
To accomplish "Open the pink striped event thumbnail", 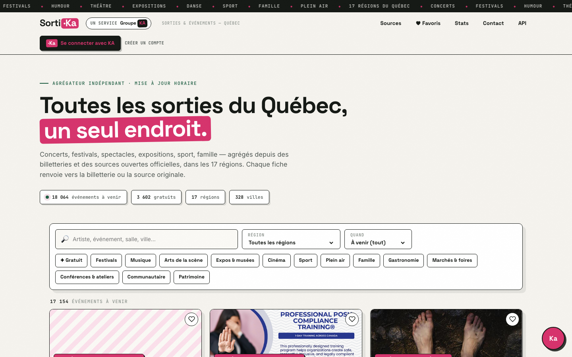I will (126, 333).
